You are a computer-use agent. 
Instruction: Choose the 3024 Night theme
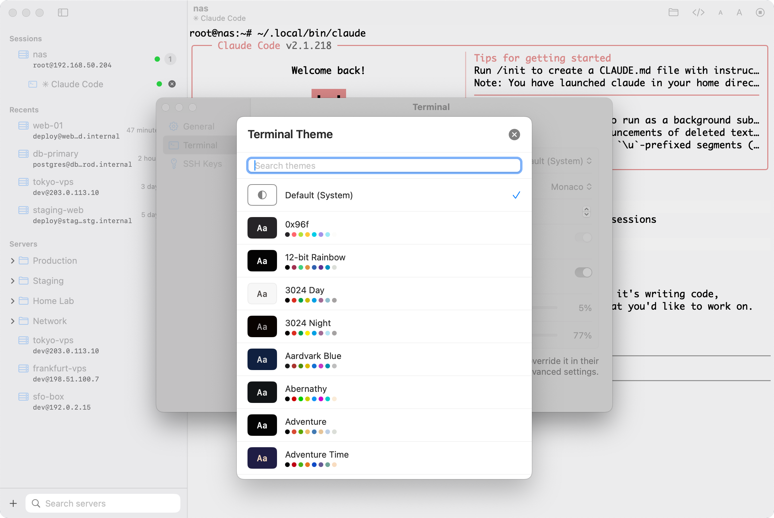pyautogui.click(x=384, y=326)
